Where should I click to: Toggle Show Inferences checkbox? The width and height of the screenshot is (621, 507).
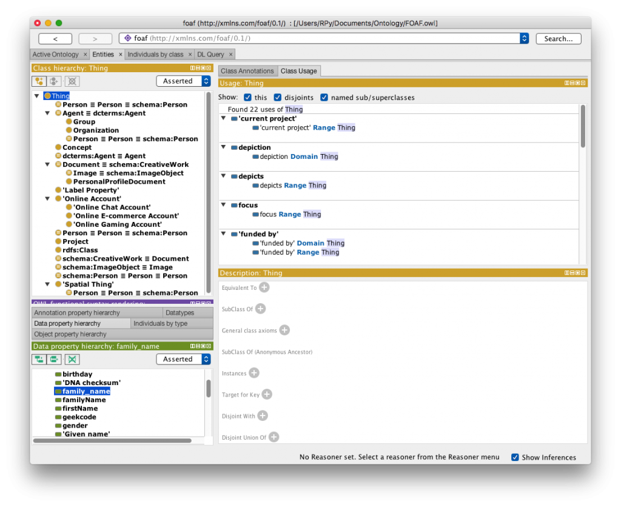[x=515, y=457]
